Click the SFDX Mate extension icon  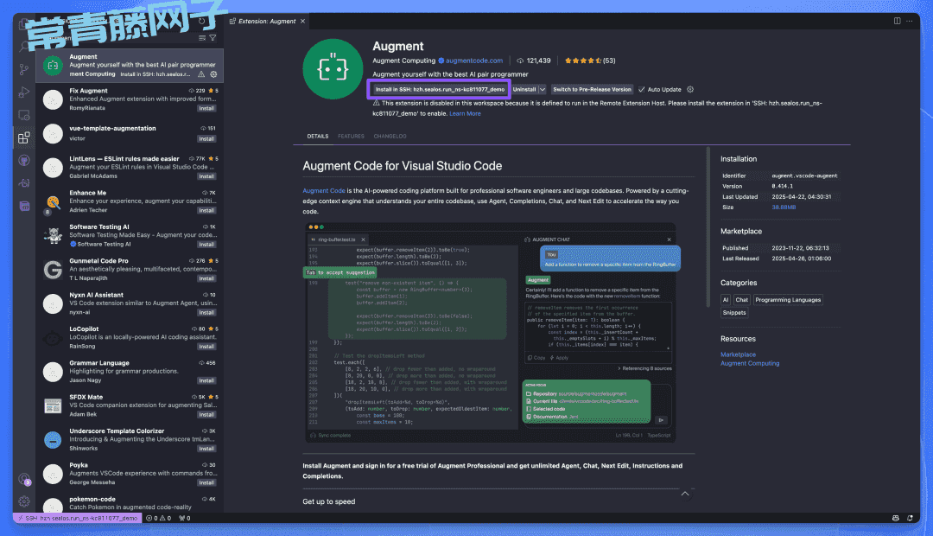(x=53, y=406)
